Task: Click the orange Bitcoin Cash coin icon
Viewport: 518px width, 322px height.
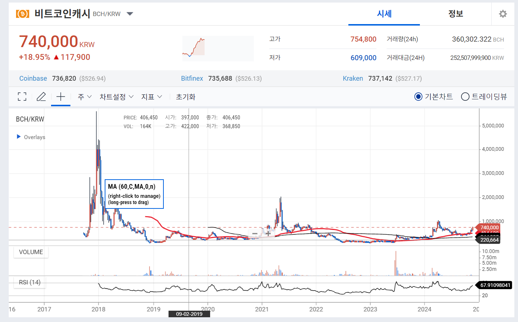Action: click(x=23, y=14)
